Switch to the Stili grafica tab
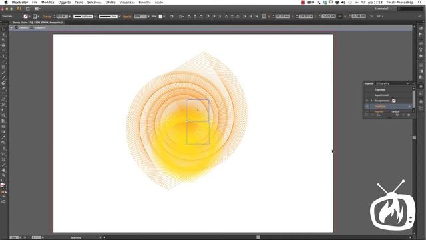426x240 pixels. pyautogui.click(x=383, y=83)
